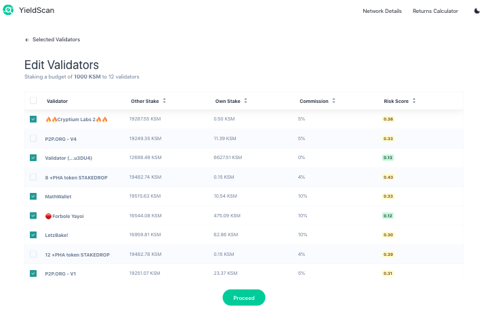
Task: Click the 0% commission value
Action: (x=301, y=157)
